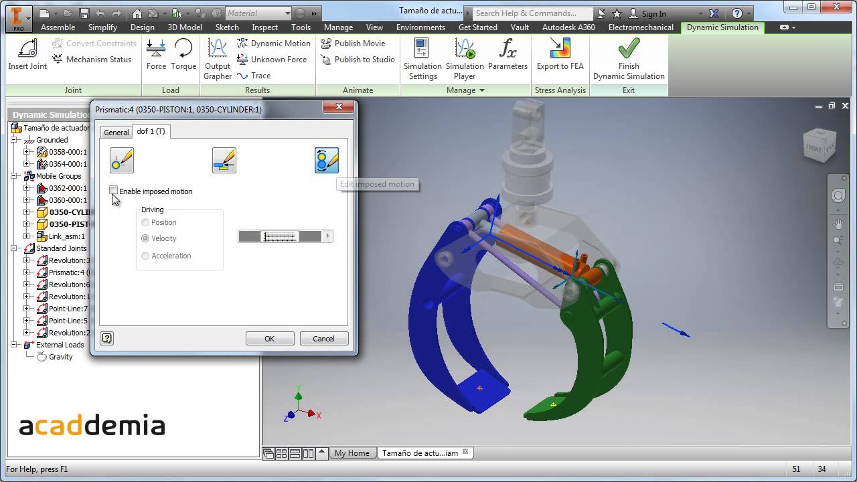
Task: Open the Autodesk A360 ribbon tab
Action: pos(568,27)
